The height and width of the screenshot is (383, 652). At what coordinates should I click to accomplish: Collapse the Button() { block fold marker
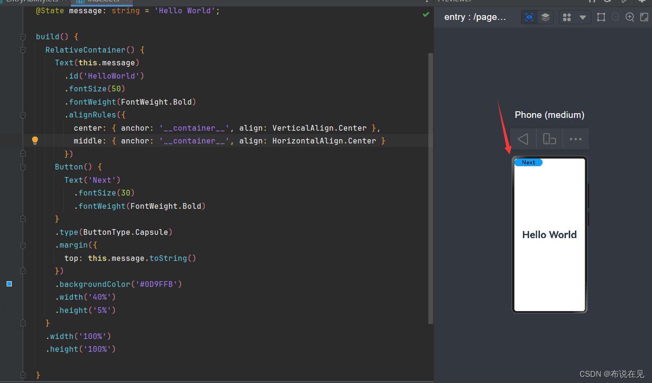point(23,167)
